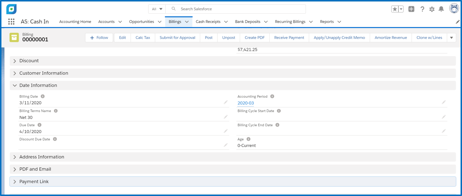Open the Favorites star icon

(x=395, y=9)
